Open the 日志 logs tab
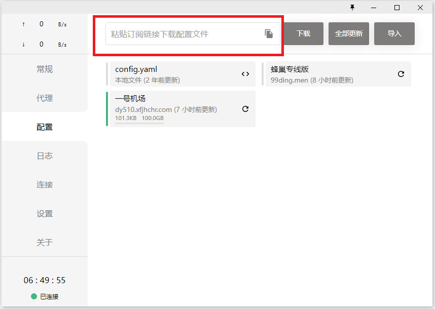Screen dimensions: 435x309 [x=45, y=156]
